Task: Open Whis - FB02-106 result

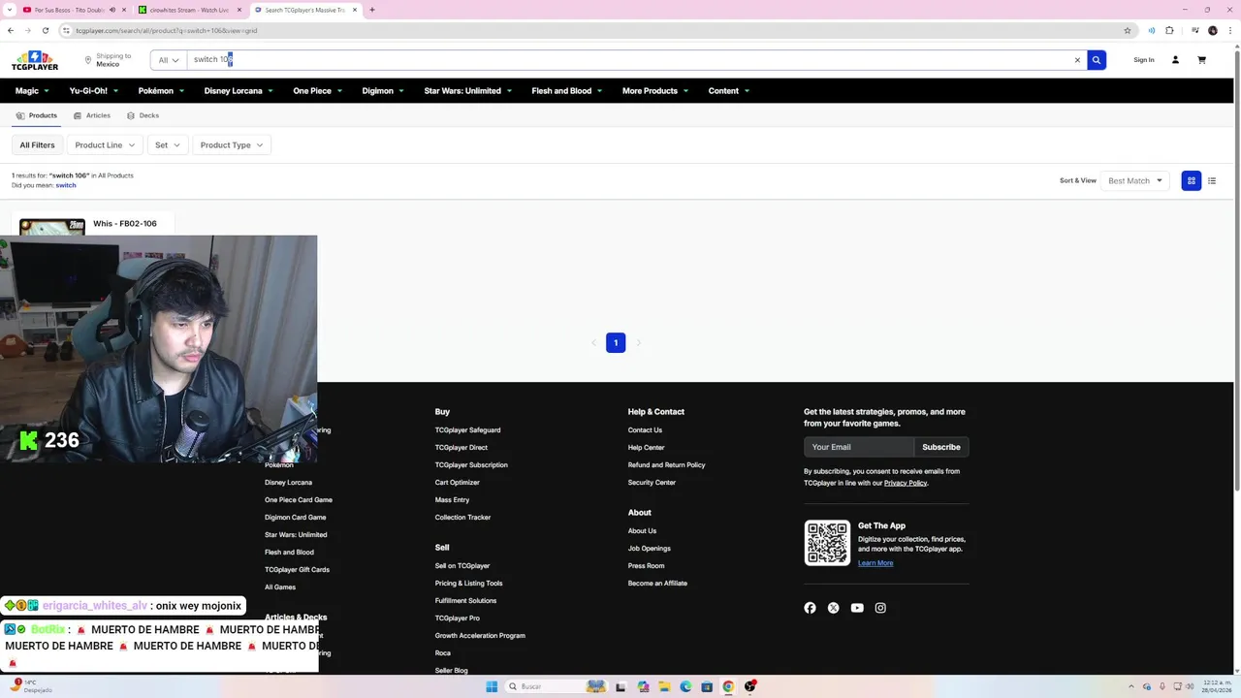Action: pos(124,224)
